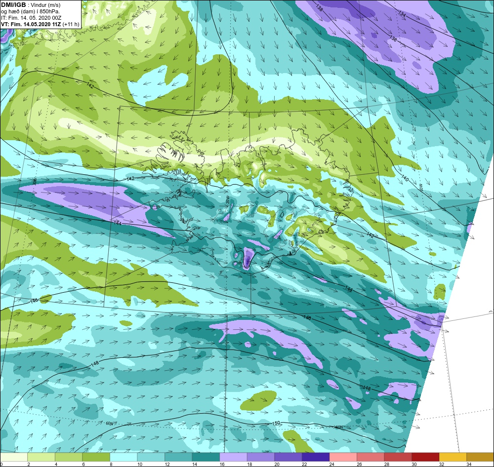The width and height of the screenshot is (494, 467).
Task: Pick the light cyan 8–10 m/s legend swatch
Action: [123, 457]
